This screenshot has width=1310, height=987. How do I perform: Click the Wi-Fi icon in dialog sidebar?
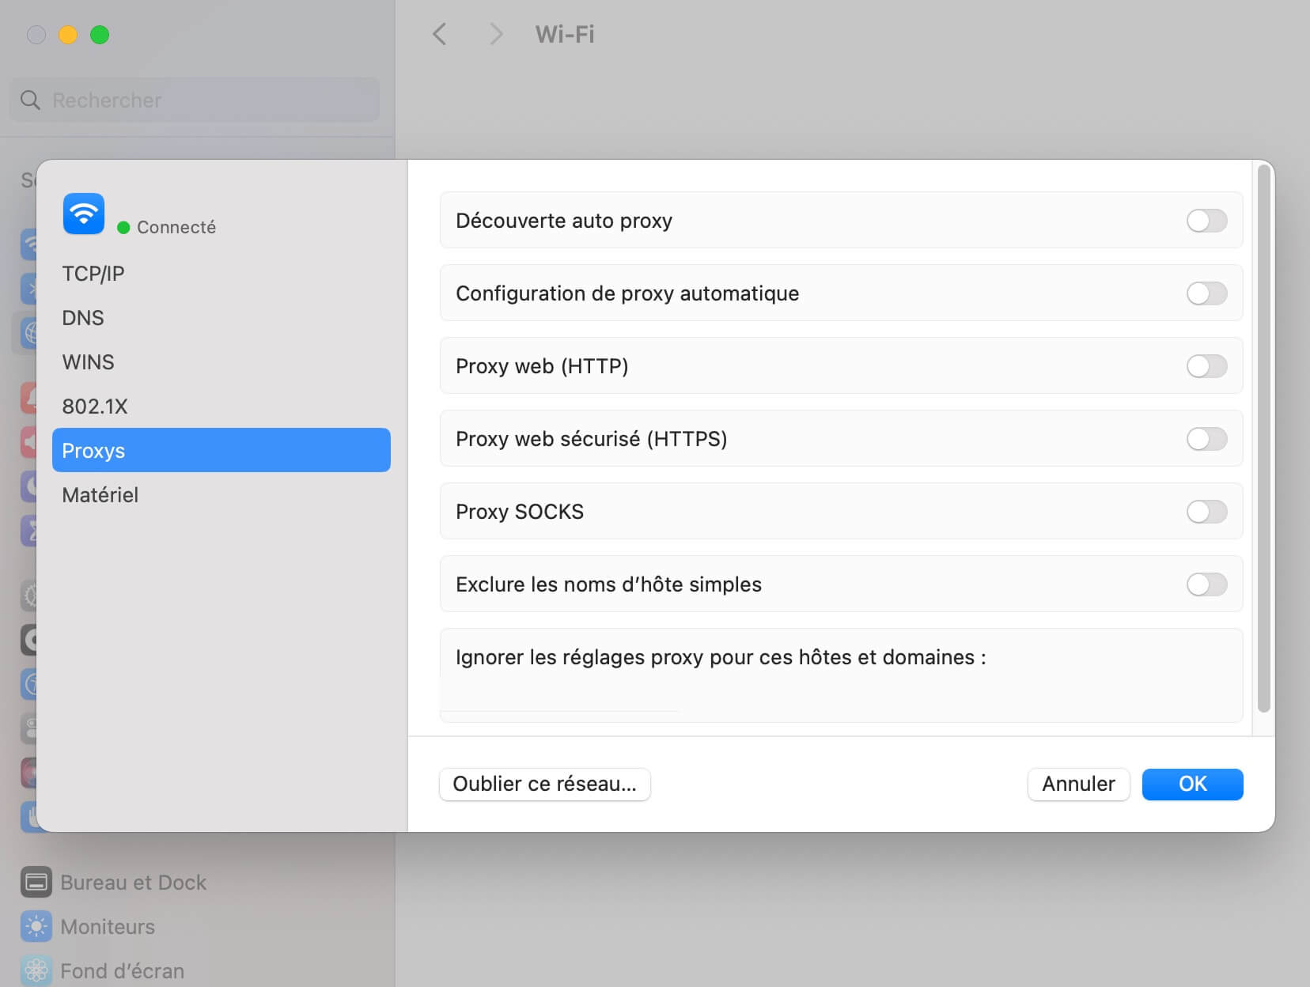point(84,214)
